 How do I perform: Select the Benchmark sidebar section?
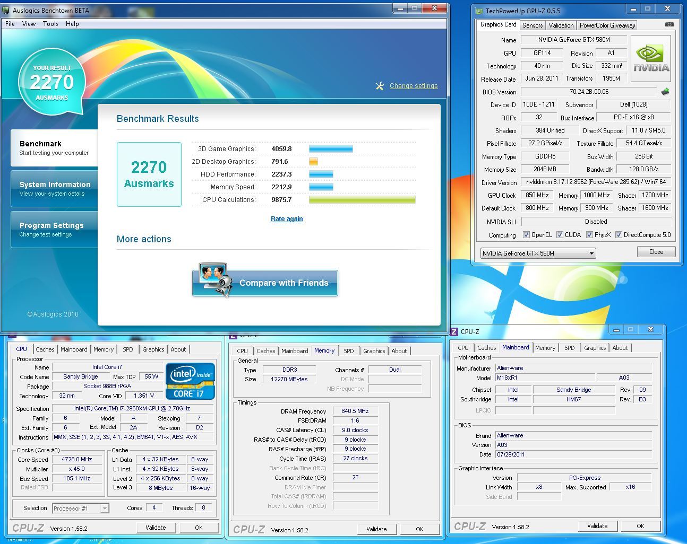(54, 148)
